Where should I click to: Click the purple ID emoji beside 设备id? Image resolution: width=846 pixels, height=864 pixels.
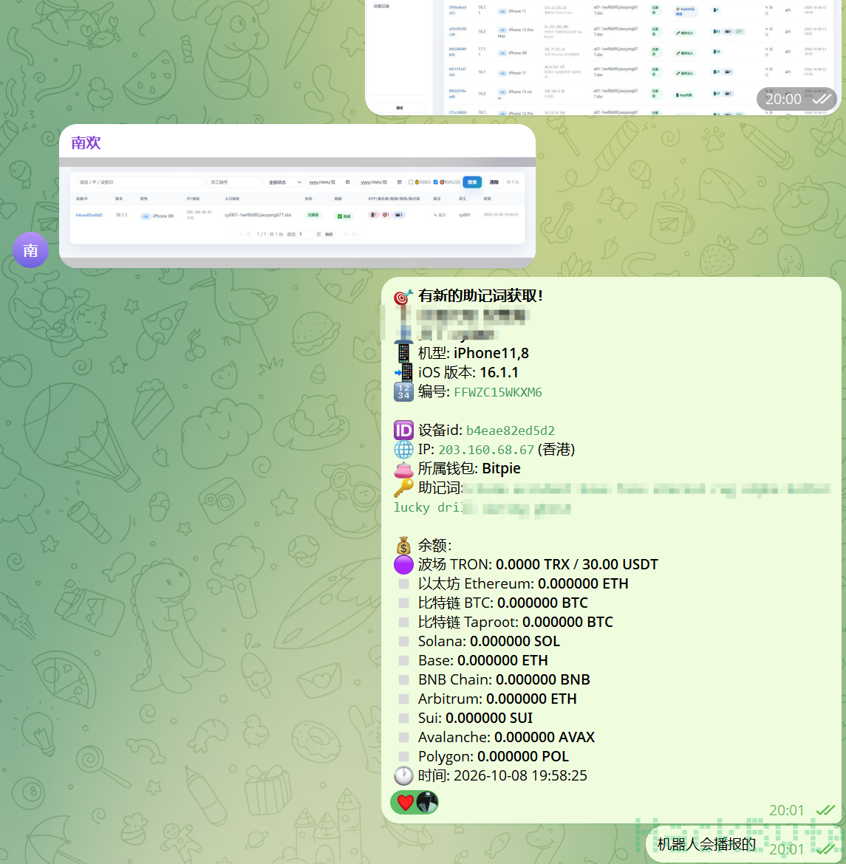tap(403, 430)
